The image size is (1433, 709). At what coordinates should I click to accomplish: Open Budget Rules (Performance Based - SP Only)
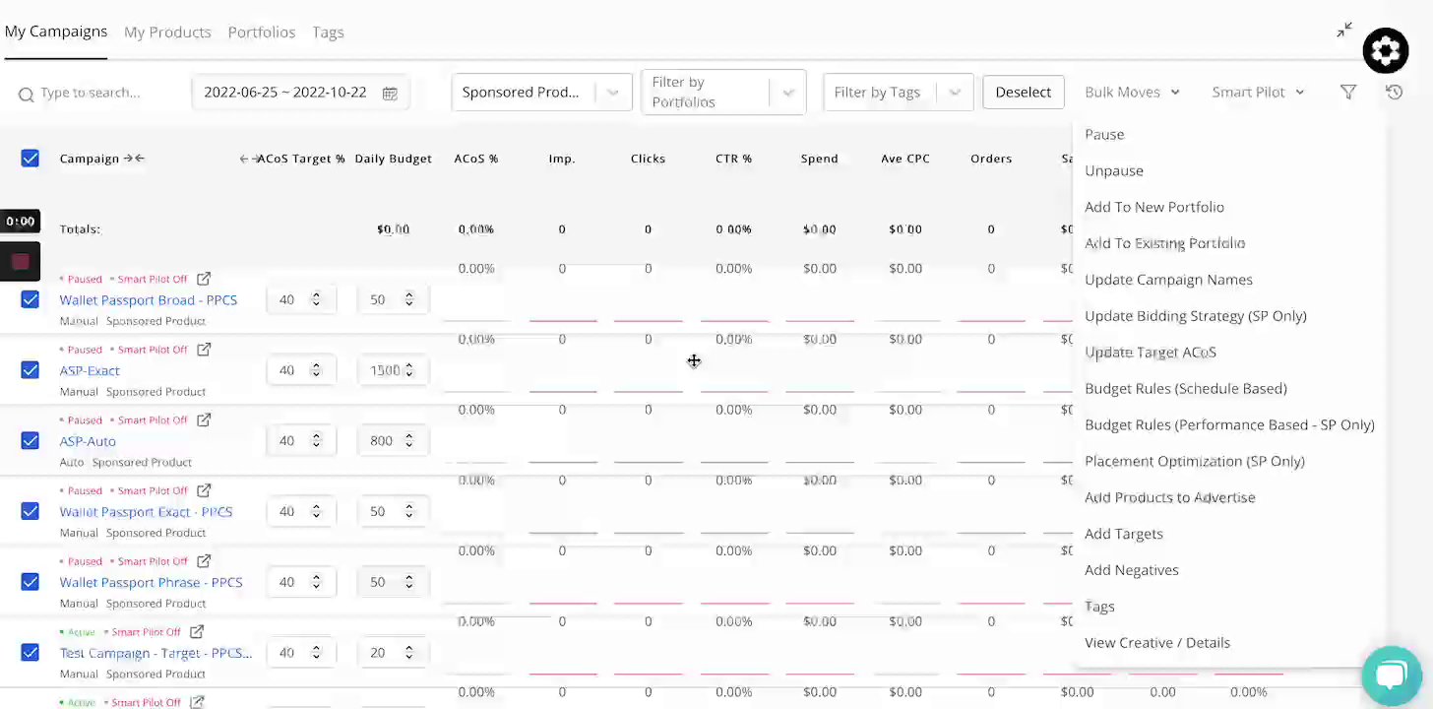1229,424
